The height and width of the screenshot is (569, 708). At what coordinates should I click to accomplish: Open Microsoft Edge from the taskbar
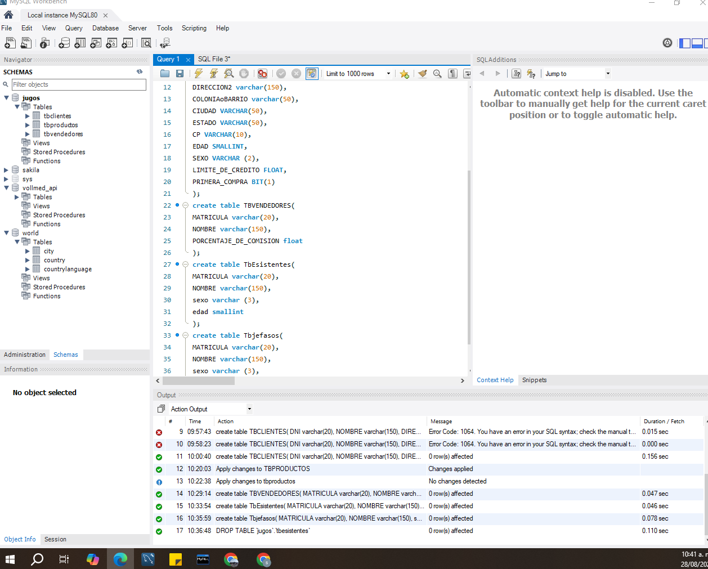(120, 559)
